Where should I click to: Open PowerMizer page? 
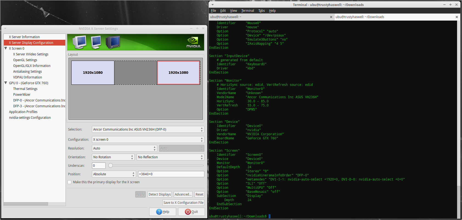coord(22,95)
